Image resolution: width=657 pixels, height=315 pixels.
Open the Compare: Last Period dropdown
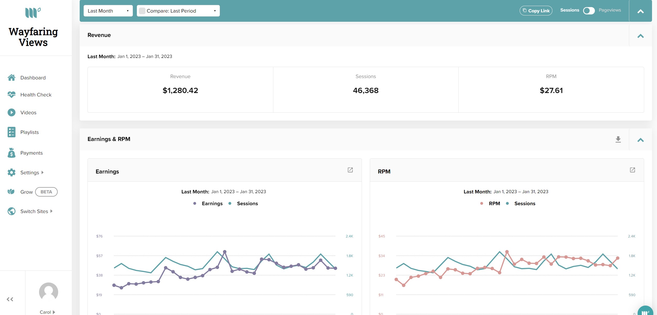178,11
